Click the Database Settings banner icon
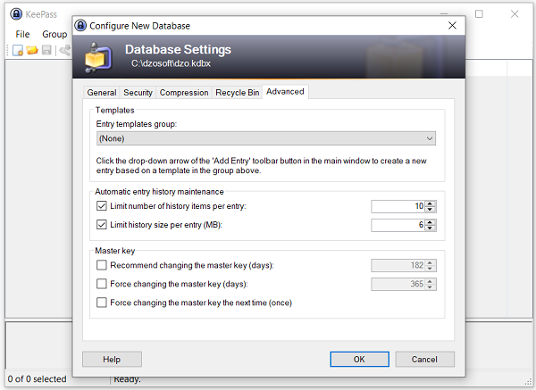 pyautogui.click(x=98, y=57)
